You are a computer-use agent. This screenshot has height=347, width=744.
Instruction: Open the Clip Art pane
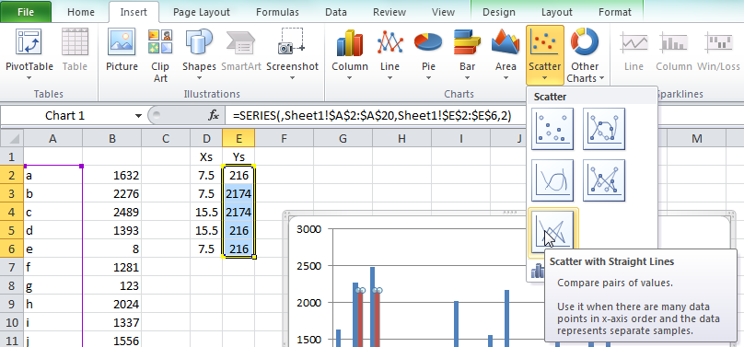[160, 55]
